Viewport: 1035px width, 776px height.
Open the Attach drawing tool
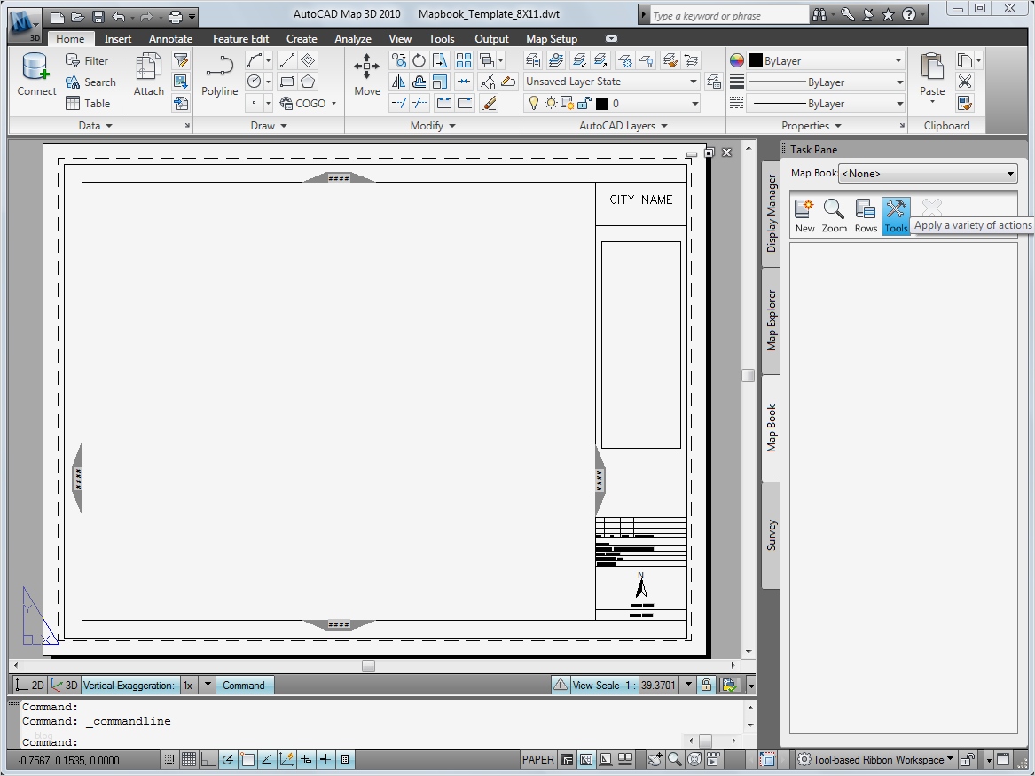click(x=148, y=74)
